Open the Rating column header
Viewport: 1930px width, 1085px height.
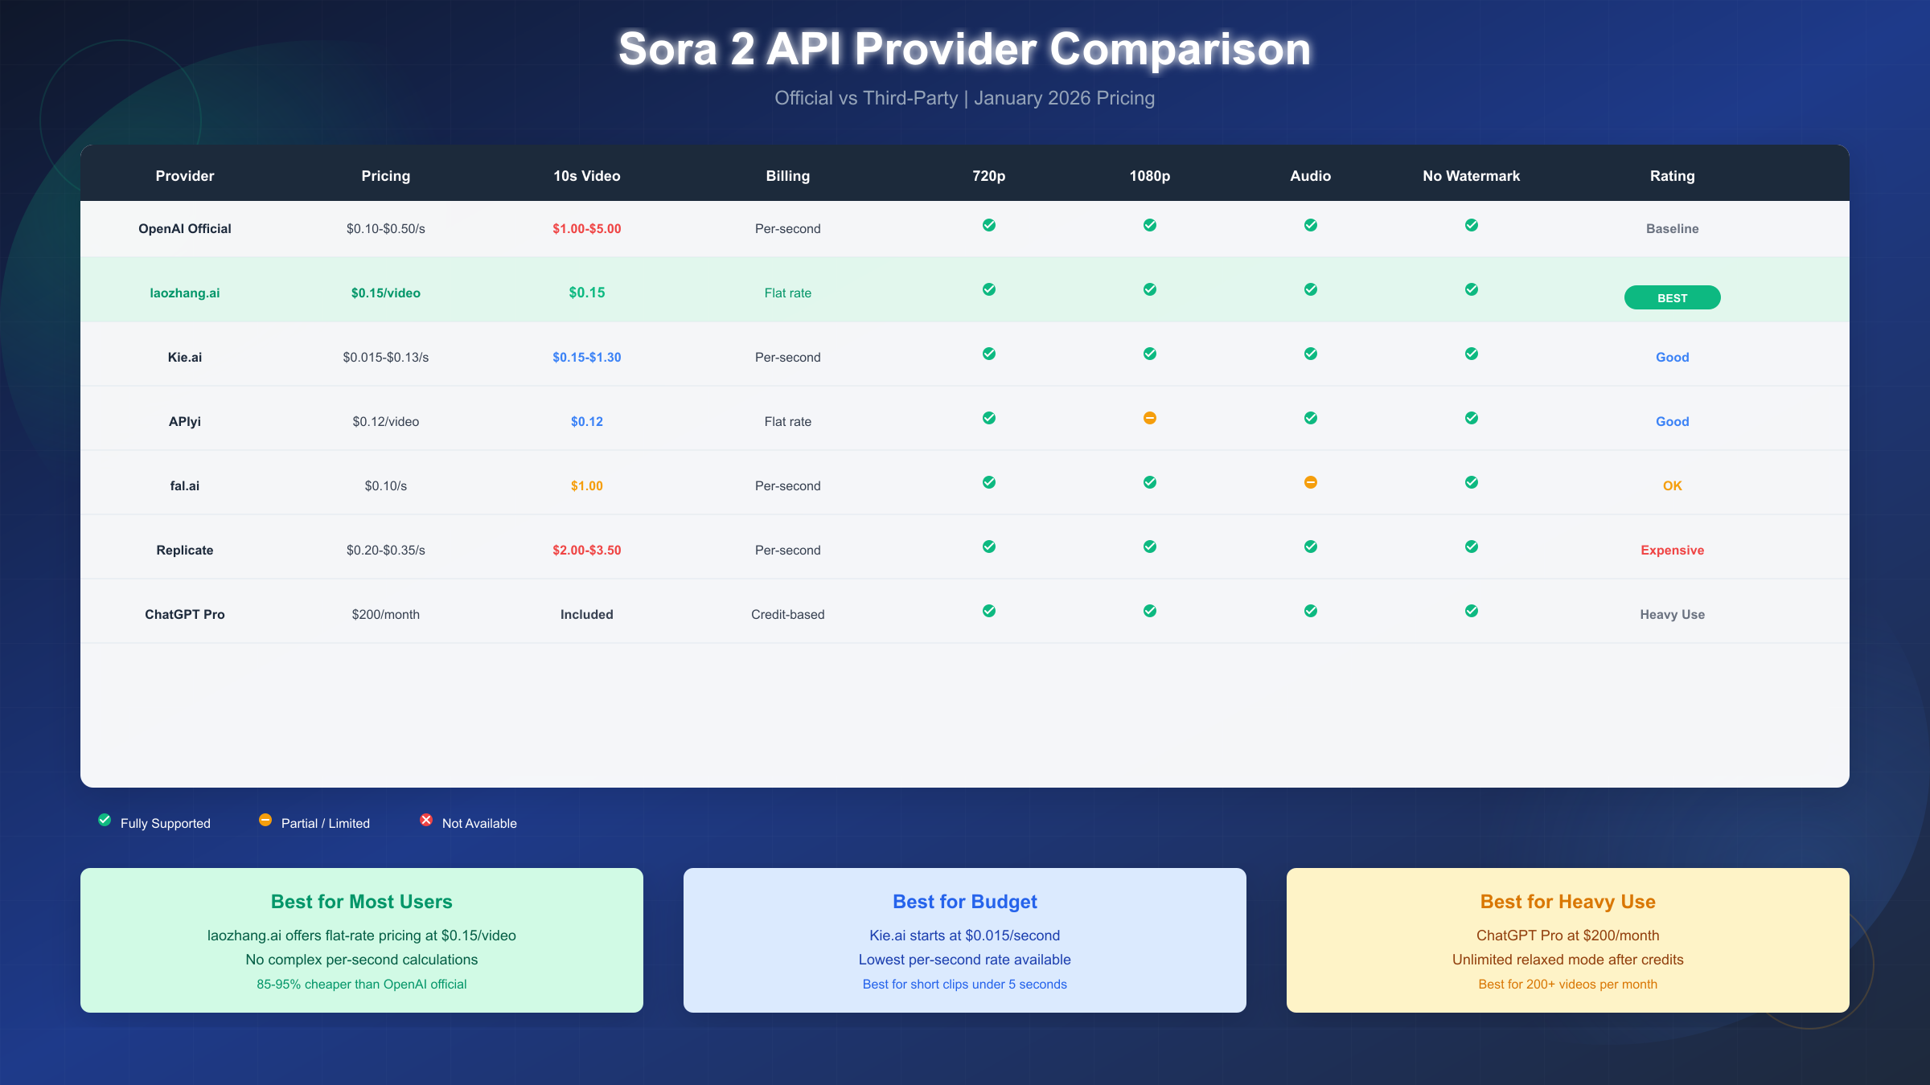pyautogui.click(x=1671, y=175)
